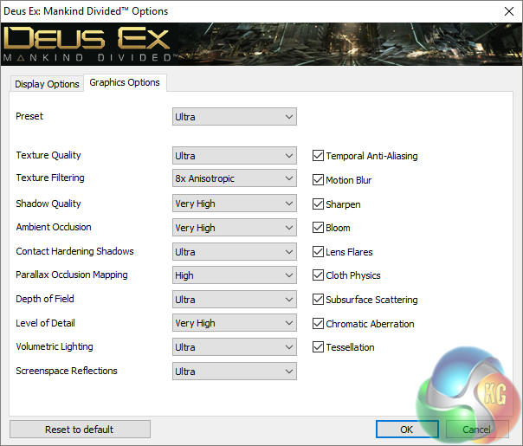Expand the Parallax Occlusion Mapping dropdown

[x=234, y=275]
